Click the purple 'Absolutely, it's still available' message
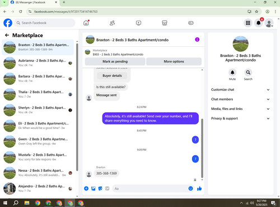 [151, 118]
